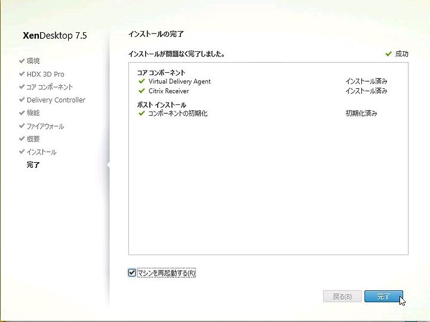430x322 pixels.
Task: Click the green checkmark next to 成功
Action: point(388,54)
